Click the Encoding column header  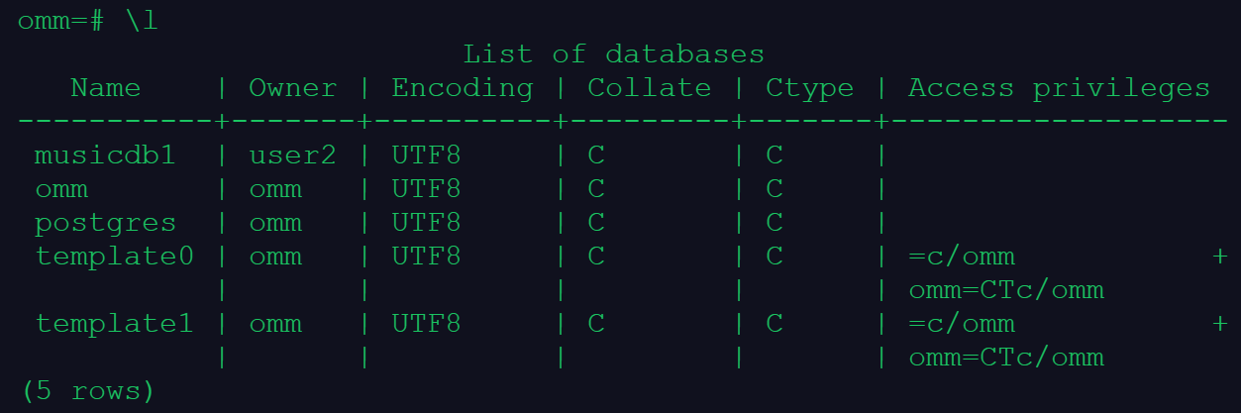pyautogui.click(x=462, y=88)
